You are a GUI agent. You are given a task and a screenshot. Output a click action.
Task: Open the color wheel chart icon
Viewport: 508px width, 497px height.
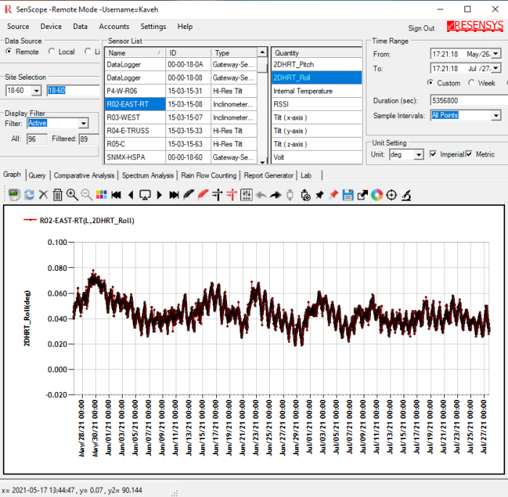(x=377, y=194)
